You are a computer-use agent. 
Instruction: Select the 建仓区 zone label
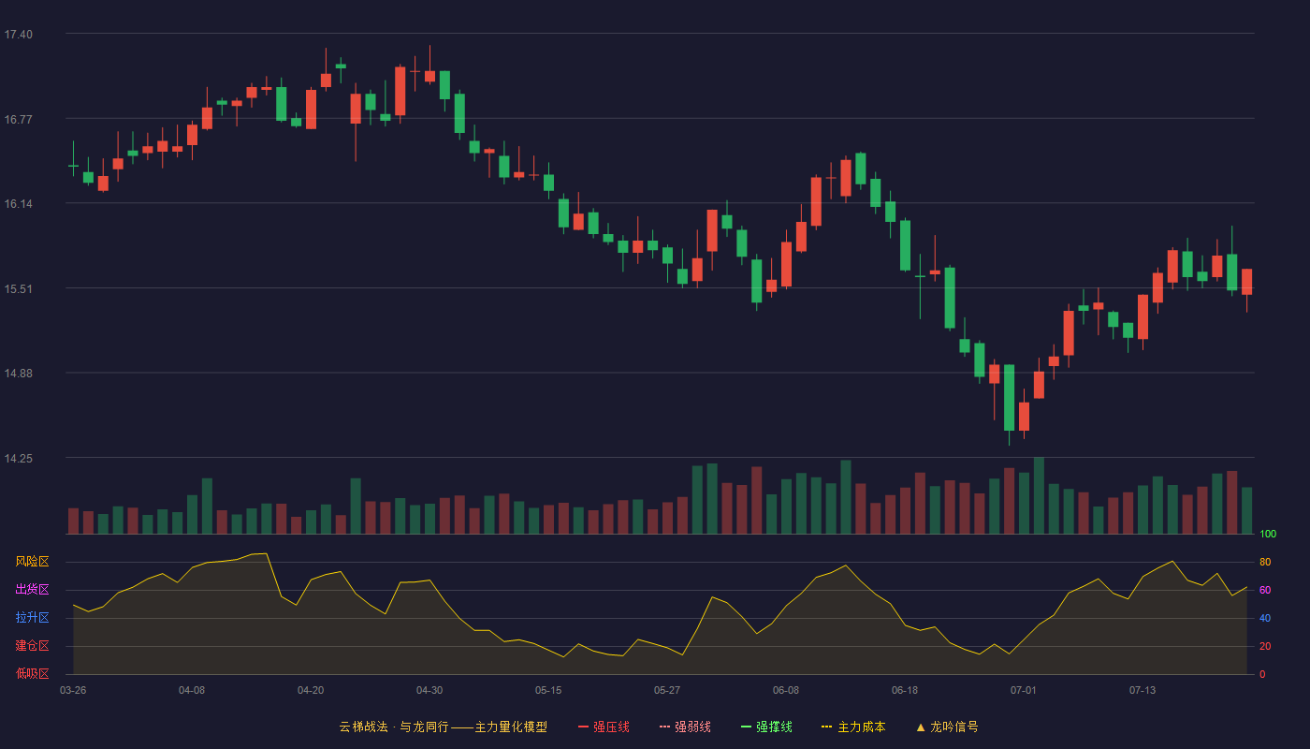pyautogui.click(x=32, y=646)
